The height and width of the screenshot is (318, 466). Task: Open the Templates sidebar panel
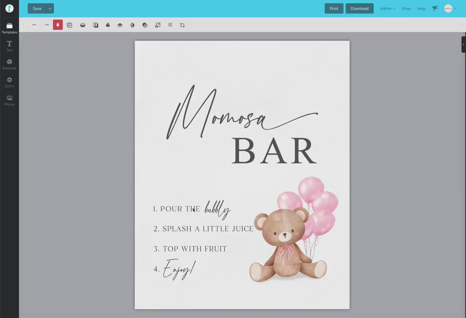(9, 28)
